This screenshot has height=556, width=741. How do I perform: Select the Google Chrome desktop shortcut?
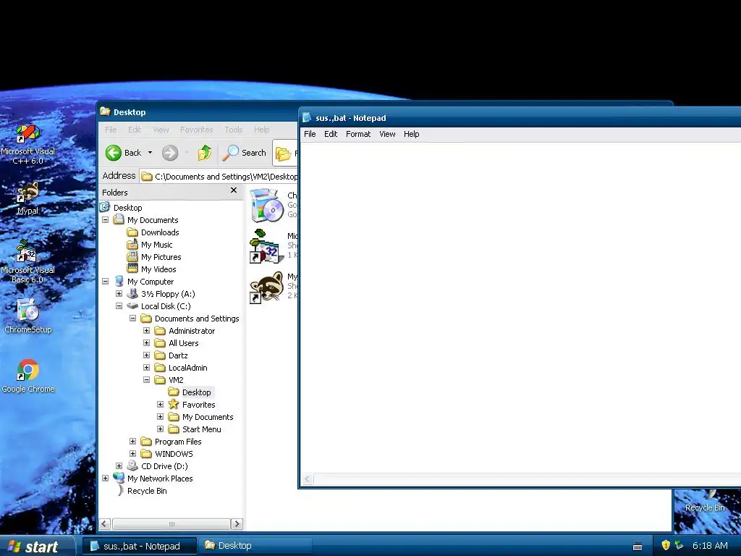pos(28,376)
